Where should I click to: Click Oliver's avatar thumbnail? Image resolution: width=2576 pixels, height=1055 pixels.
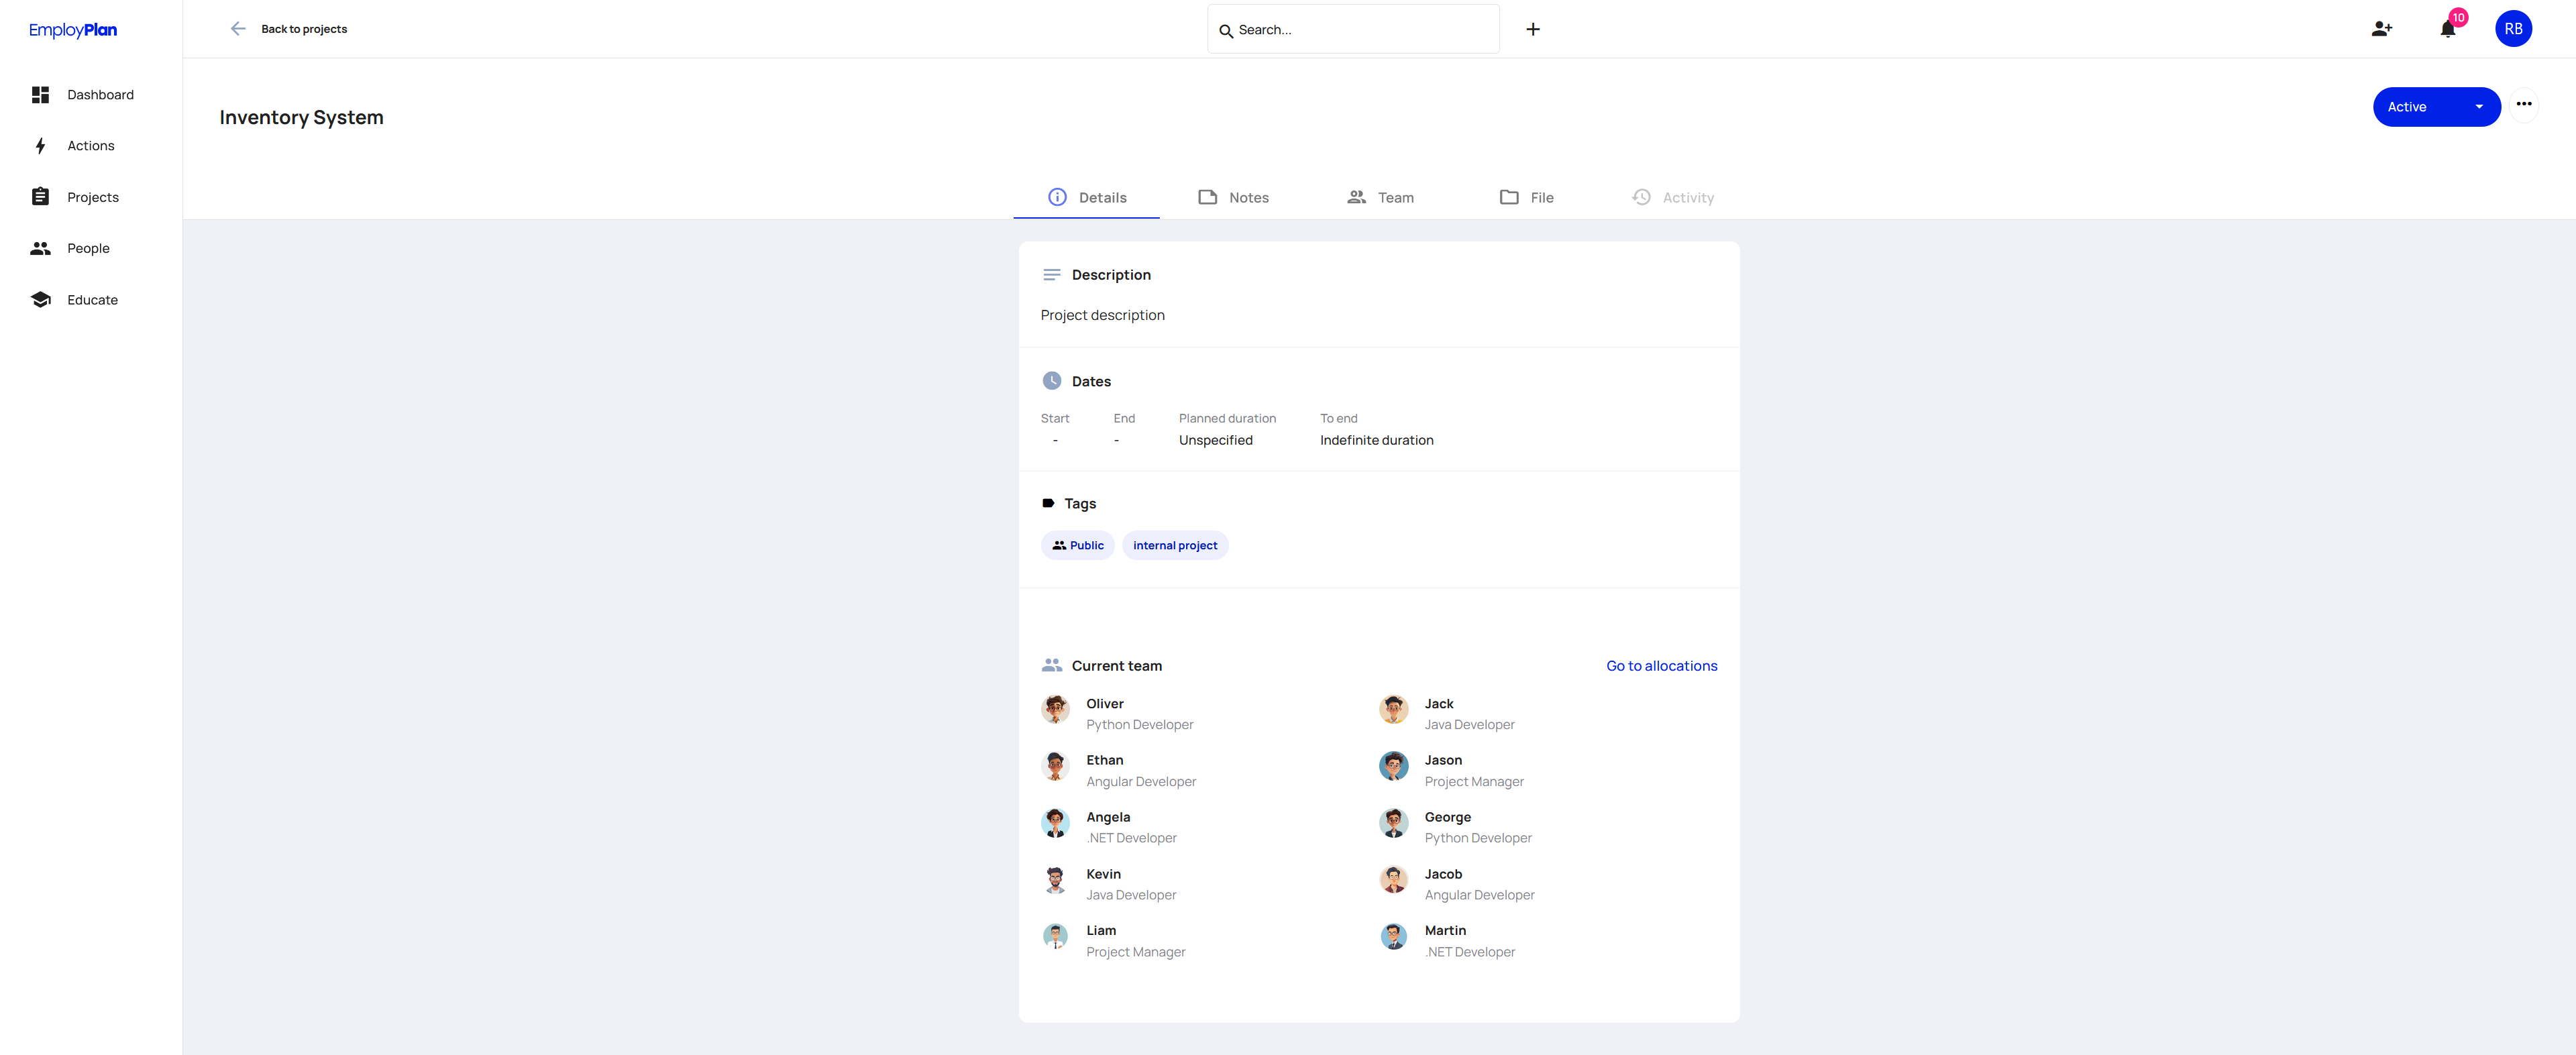coord(1055,709)
